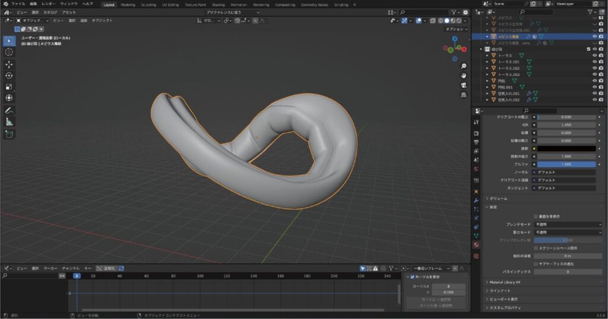
Task: Select the Annotate tool
Action: [x=9, y=111]
